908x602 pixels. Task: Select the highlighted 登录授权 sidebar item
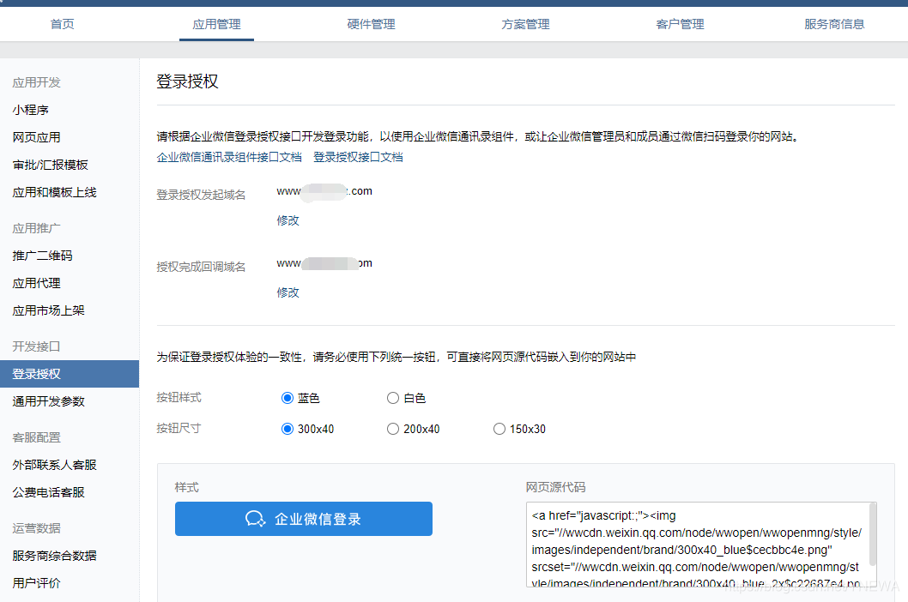pyautogui.click(x=70, y=374)
